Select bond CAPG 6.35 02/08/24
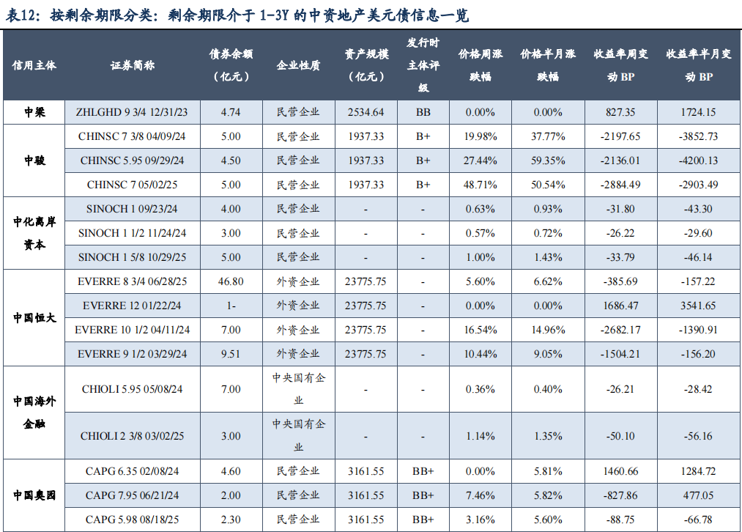Screen dimensions: 742x532 [x=132, y=471]
